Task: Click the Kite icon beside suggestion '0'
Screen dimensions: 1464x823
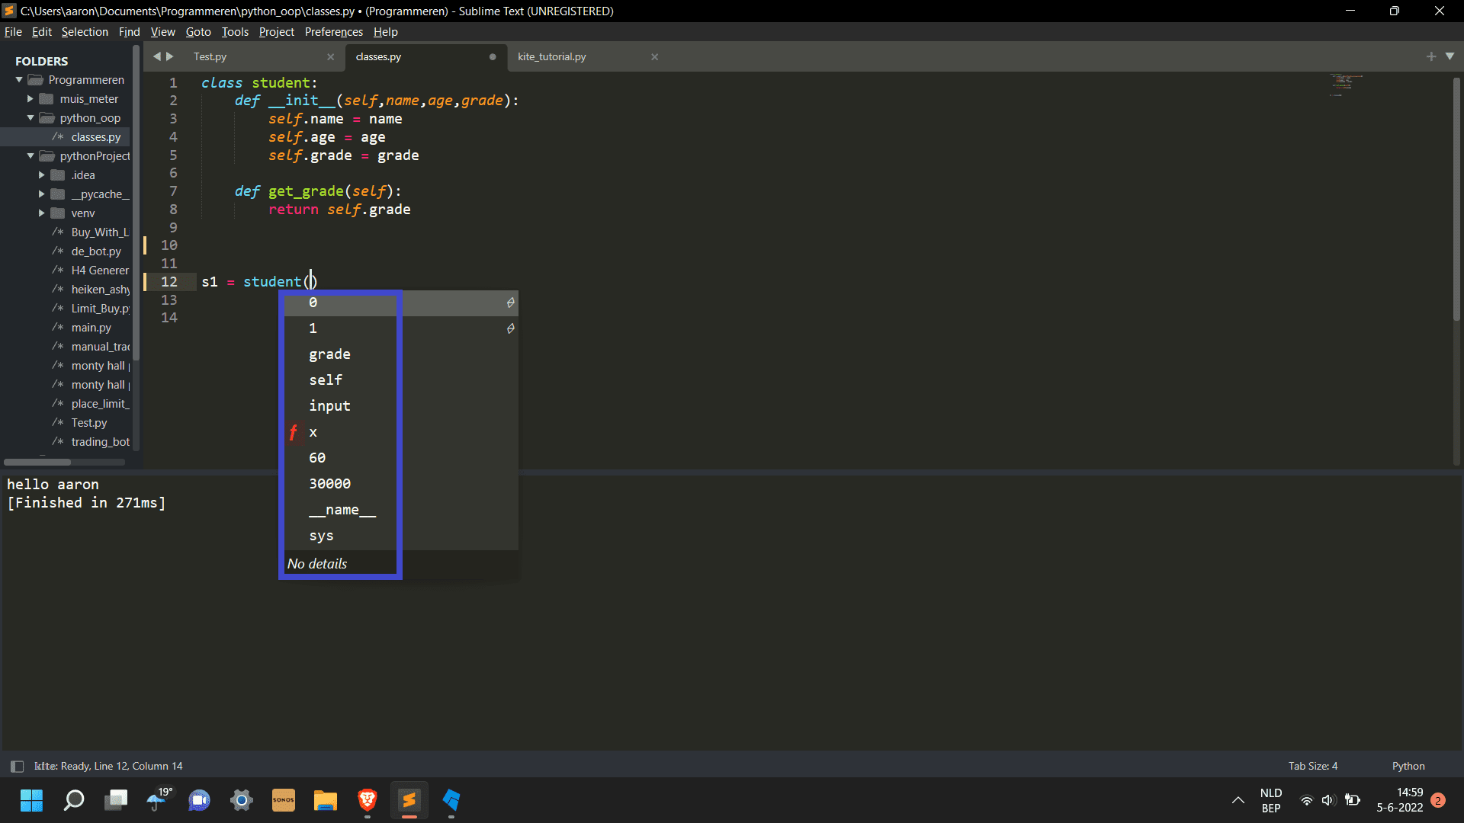Action: (x=510, y=303)
